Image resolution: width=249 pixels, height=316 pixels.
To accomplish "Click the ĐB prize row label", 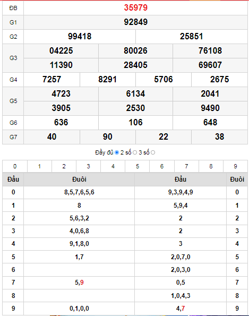I will (13, 8).
